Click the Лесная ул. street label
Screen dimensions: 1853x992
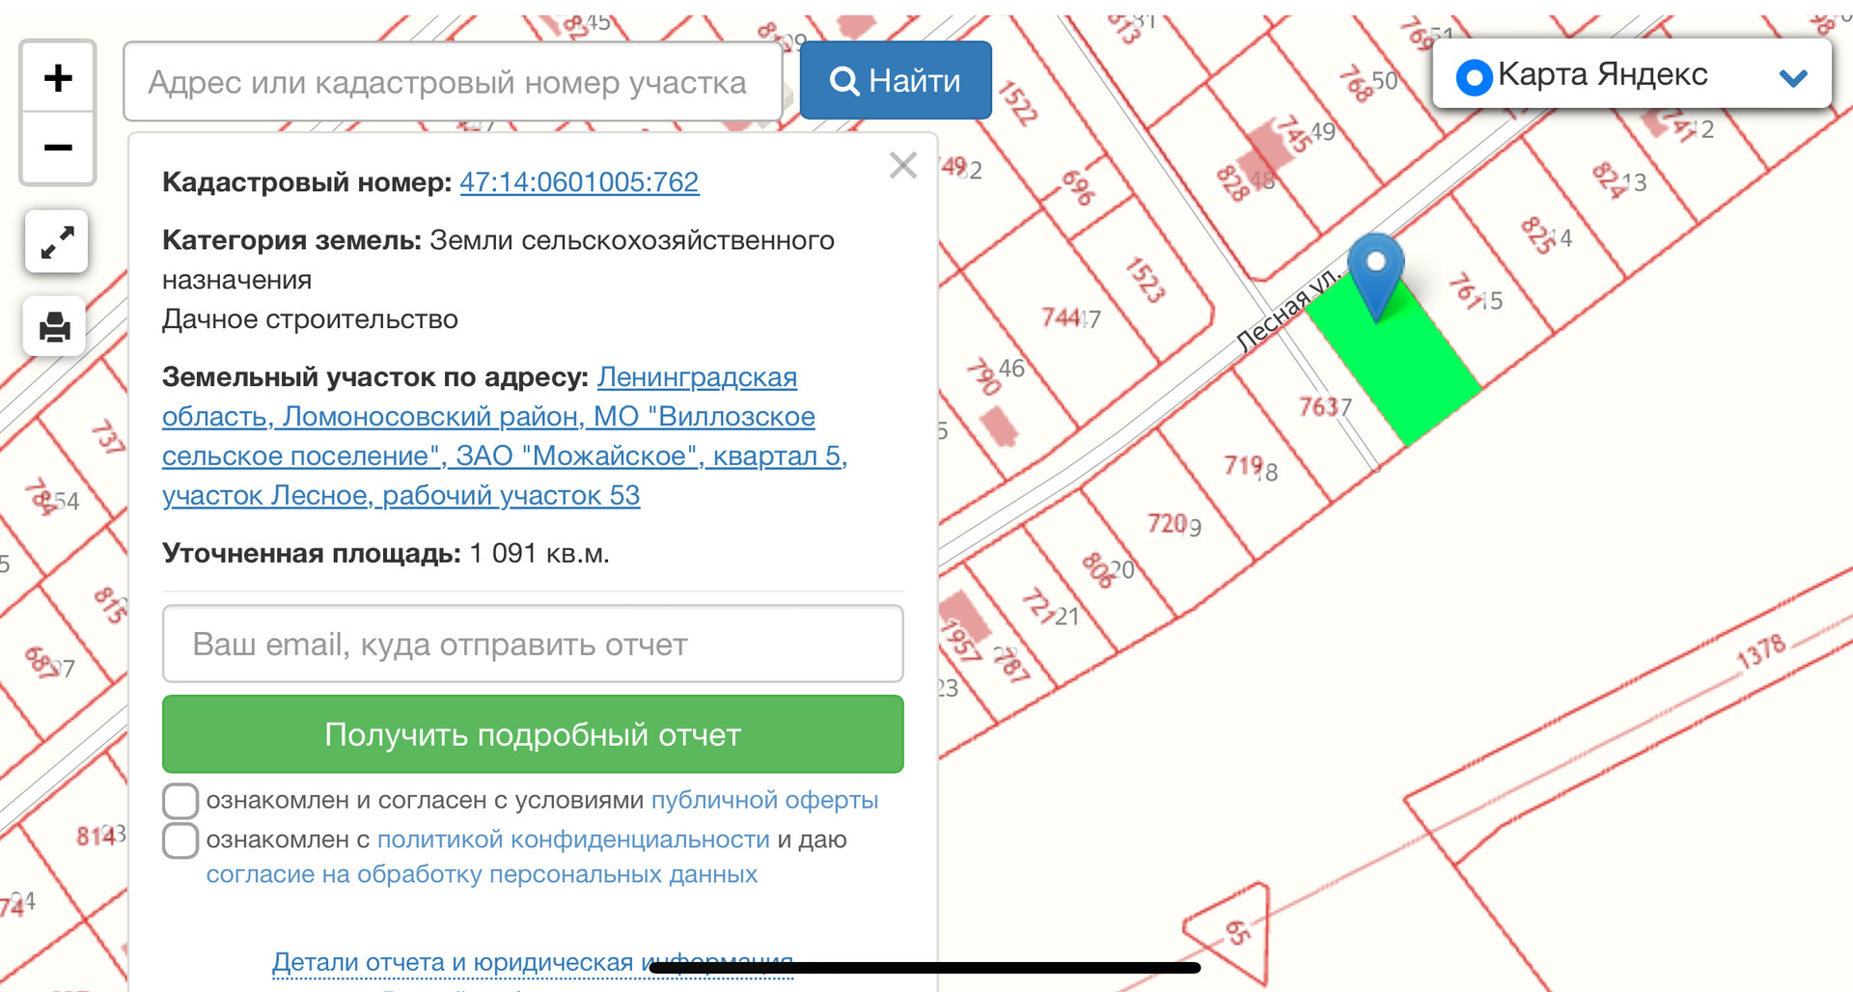[1288, 310]
